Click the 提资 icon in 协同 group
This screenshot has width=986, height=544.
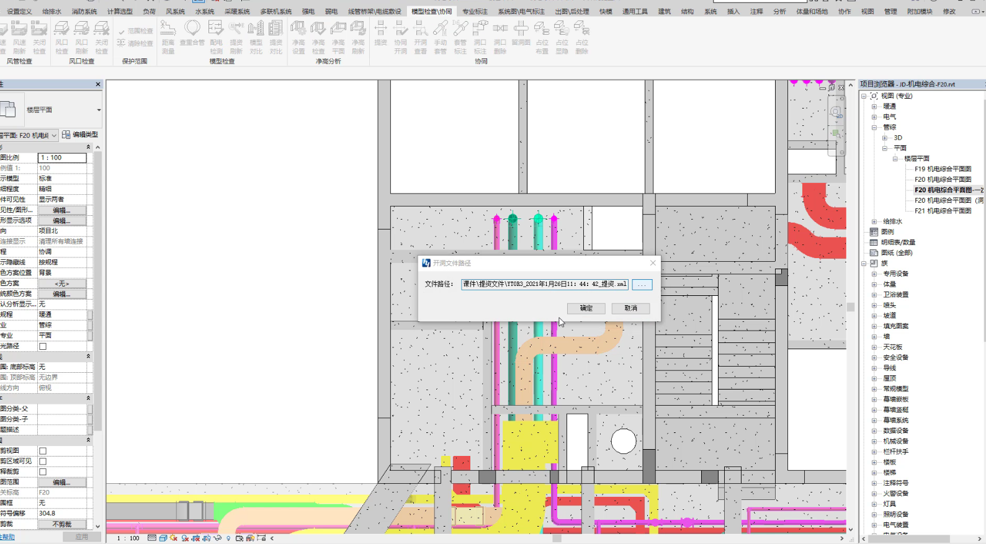tap(380, 33)
